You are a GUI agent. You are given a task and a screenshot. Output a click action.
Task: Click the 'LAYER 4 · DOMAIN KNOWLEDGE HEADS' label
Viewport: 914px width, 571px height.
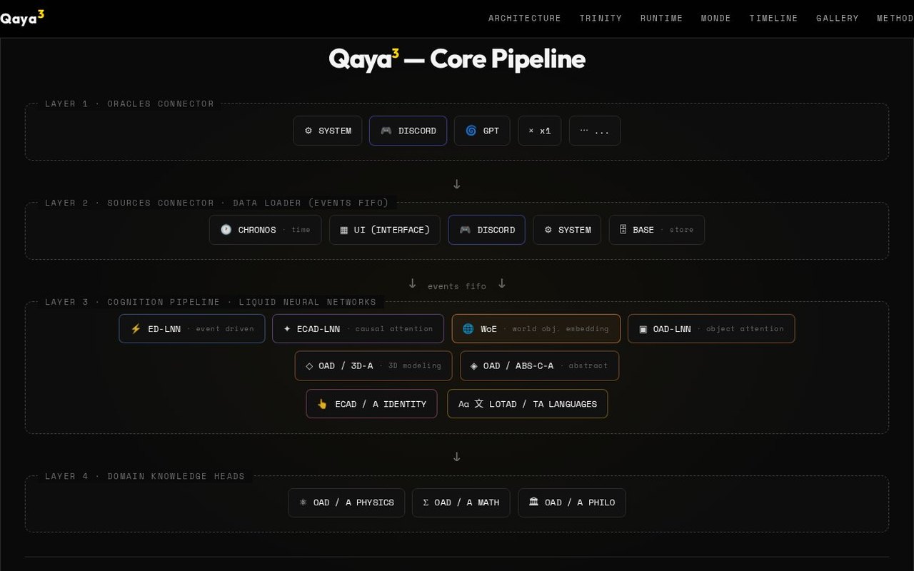point(145,476)
